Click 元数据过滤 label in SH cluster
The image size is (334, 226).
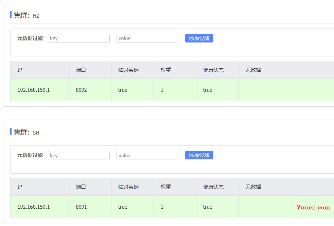[30, 155]
